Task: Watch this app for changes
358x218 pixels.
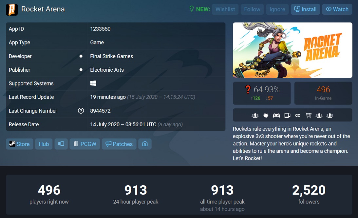Action: pyautogui.click(x=337, y=9)
